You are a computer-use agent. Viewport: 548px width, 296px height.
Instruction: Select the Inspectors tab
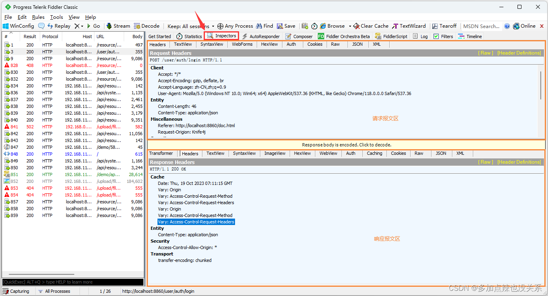click(221, 36)
